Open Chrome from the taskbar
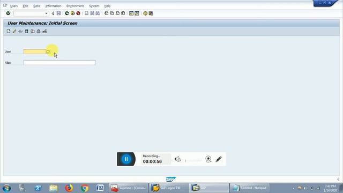 coord(85,188)
